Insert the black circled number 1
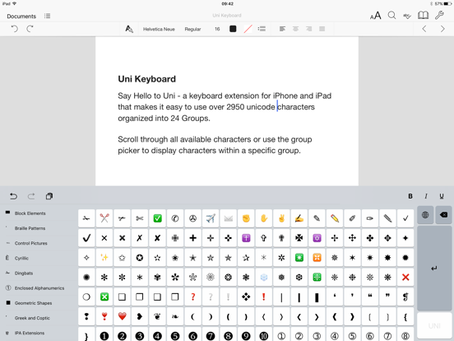 [x=104, y=335]
